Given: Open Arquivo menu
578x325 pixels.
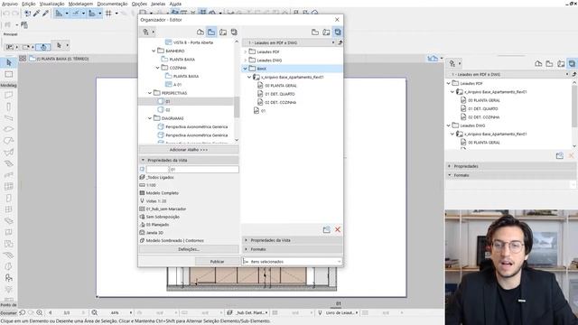Looking at the screenshot, I should coord(10,4).
